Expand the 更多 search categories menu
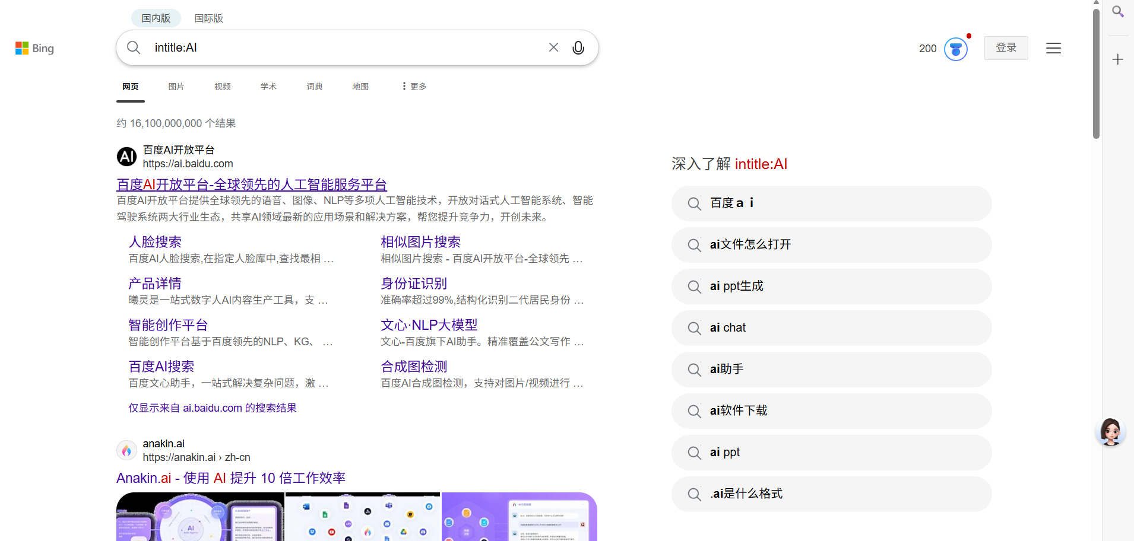Viewport: 1134px width, 541px height. (414, 87)
